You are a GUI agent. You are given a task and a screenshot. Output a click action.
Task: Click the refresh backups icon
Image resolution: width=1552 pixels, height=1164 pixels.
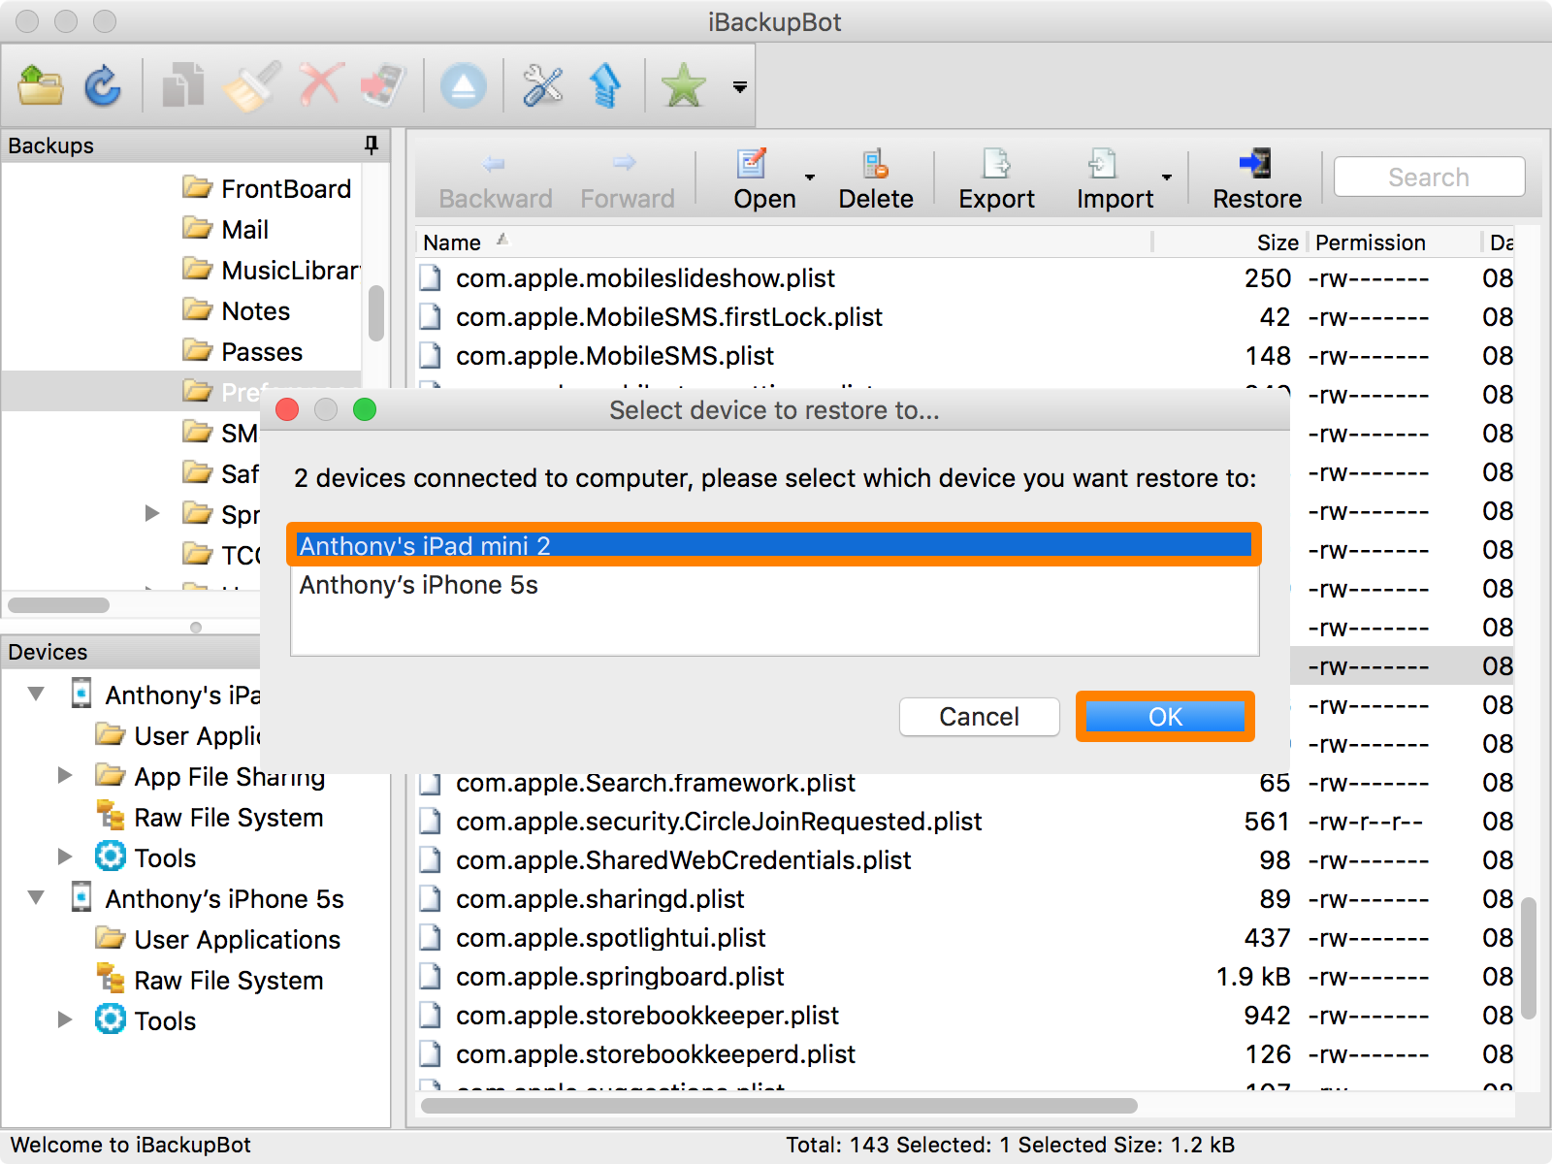click(x=103, y=85)
